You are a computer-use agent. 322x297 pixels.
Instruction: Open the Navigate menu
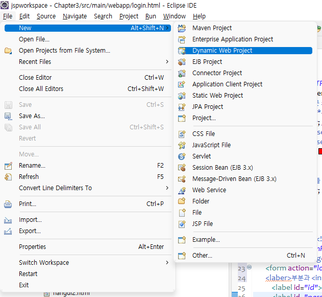[x=75, y=16]
